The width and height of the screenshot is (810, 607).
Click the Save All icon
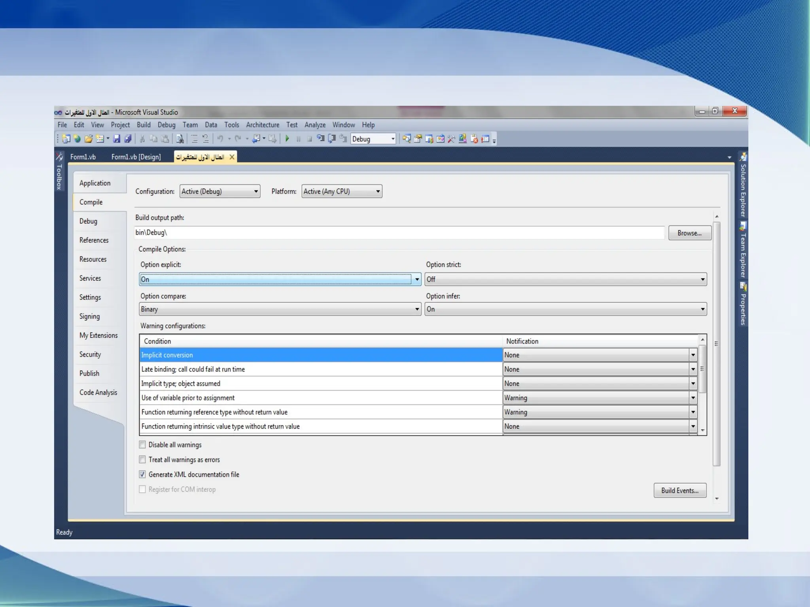(x=127, y=139)
